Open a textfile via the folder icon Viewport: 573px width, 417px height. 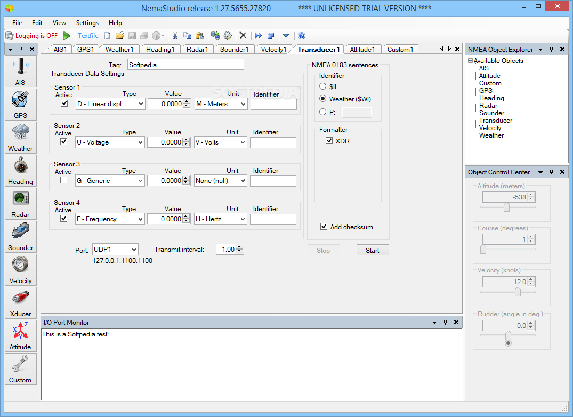click(x=119, y=35)
